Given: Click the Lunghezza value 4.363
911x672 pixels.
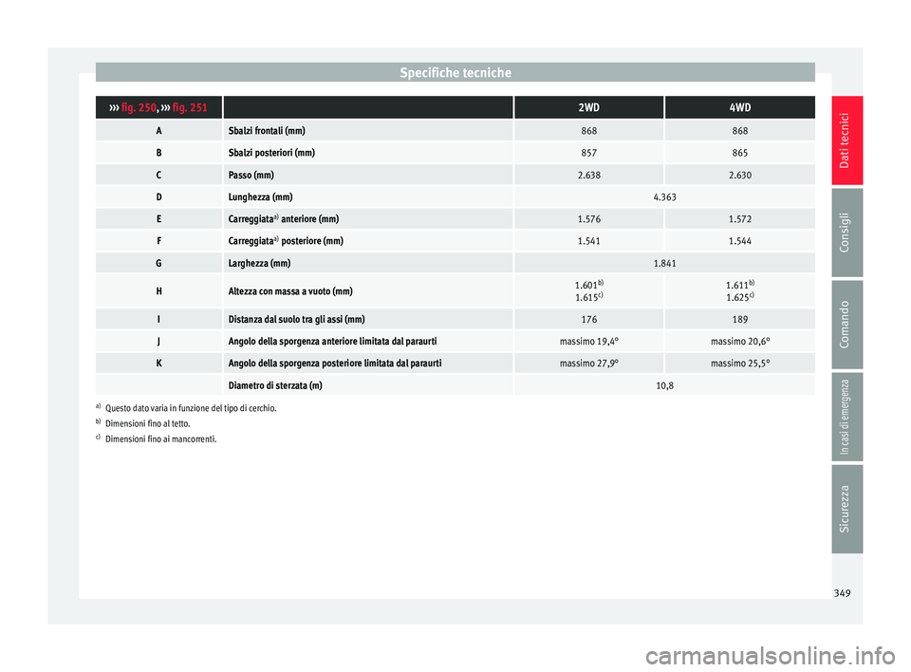Looking at the screenshot, I should 664,197.
